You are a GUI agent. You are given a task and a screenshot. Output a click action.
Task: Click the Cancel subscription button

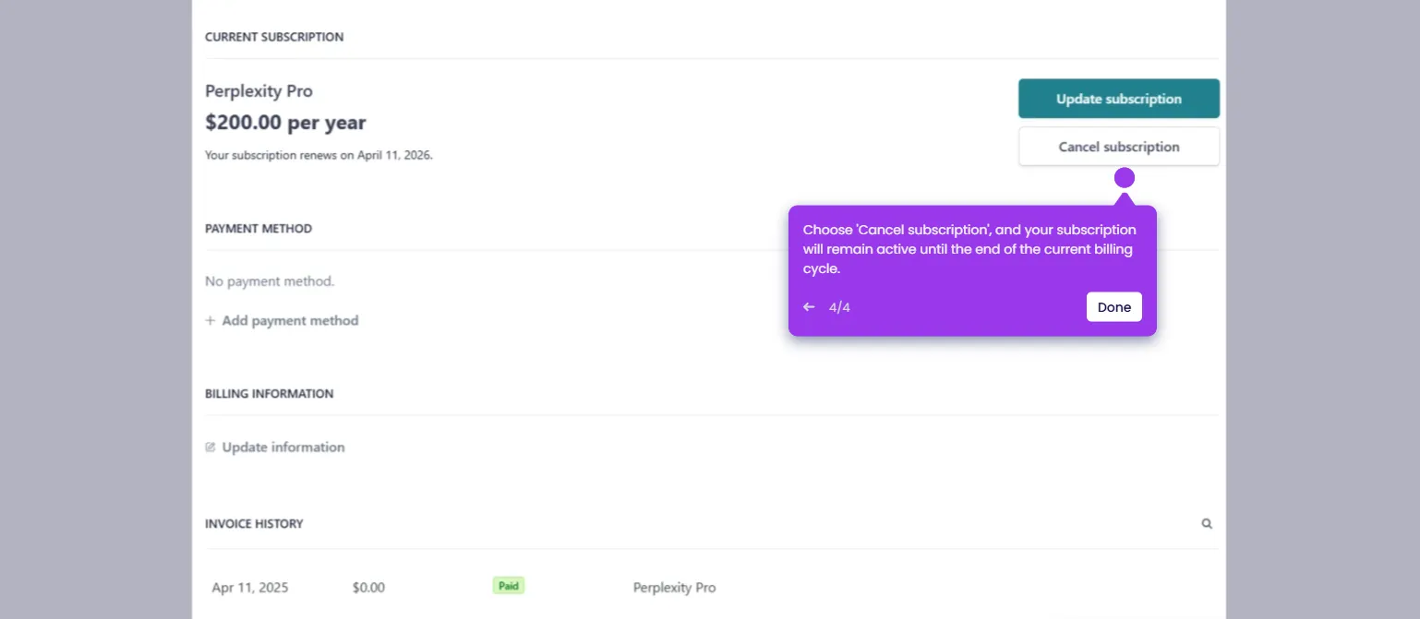coord(1118,147)
